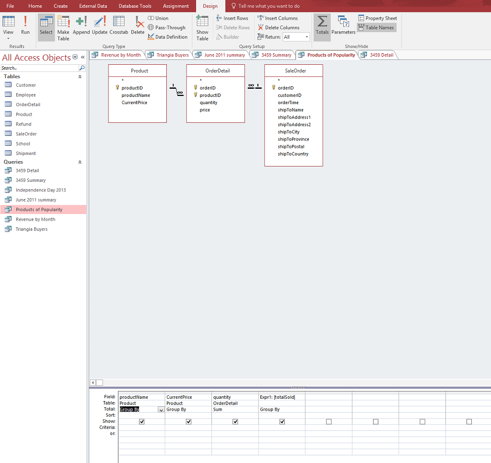Open the Show Table dialog
Image resolution: width=491 pixels, height=463 pixels.
pyautogui.click(x=202, y=26)
